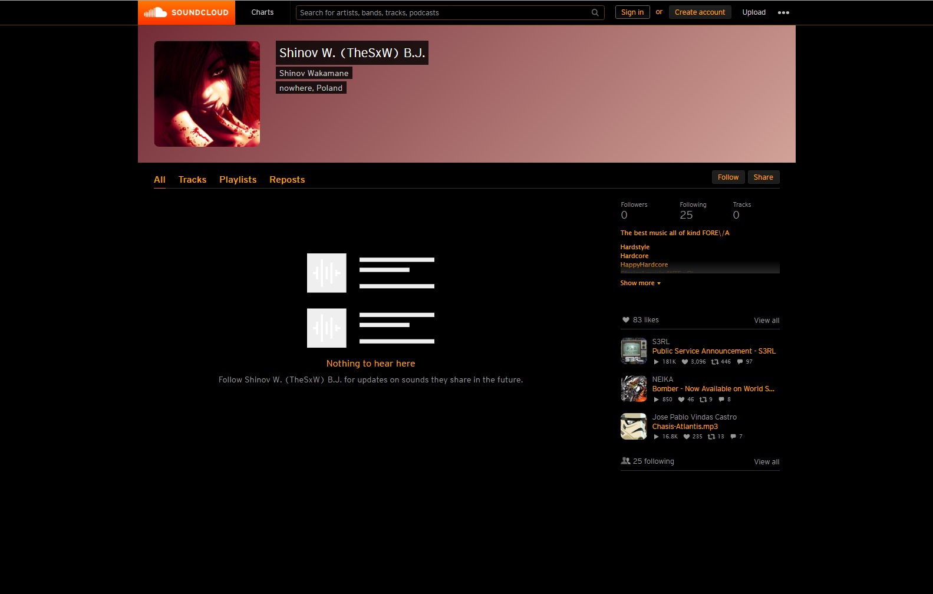Image resolution: width=933 pixels, height=594 pixels.
Task: Click the Sign in button
Action: point(632,12)
